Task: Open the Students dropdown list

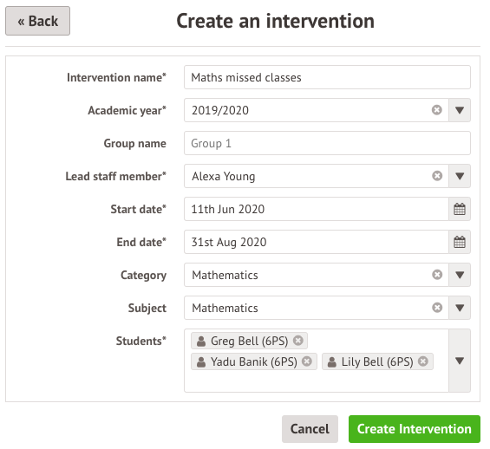Action: 460,361
